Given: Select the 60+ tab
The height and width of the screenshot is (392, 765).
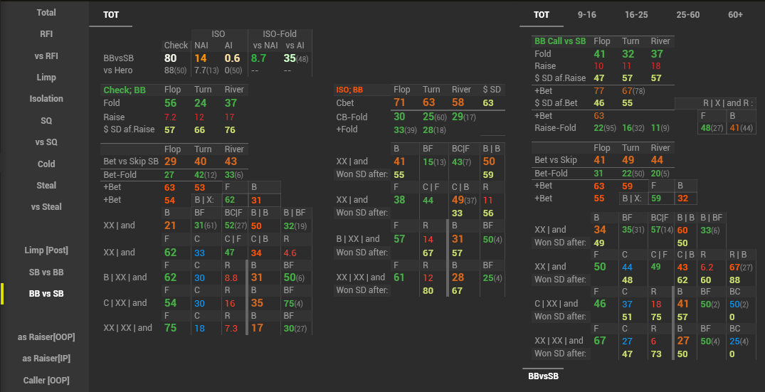Looking at the screenshot, I should click(x=735, y=14).
